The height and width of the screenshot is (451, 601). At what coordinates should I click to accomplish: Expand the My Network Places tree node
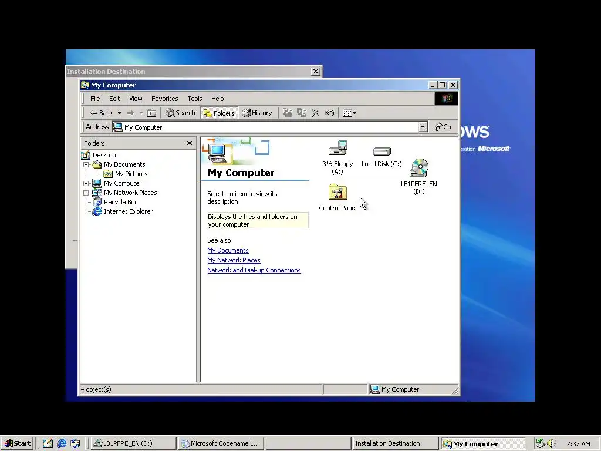86,193
